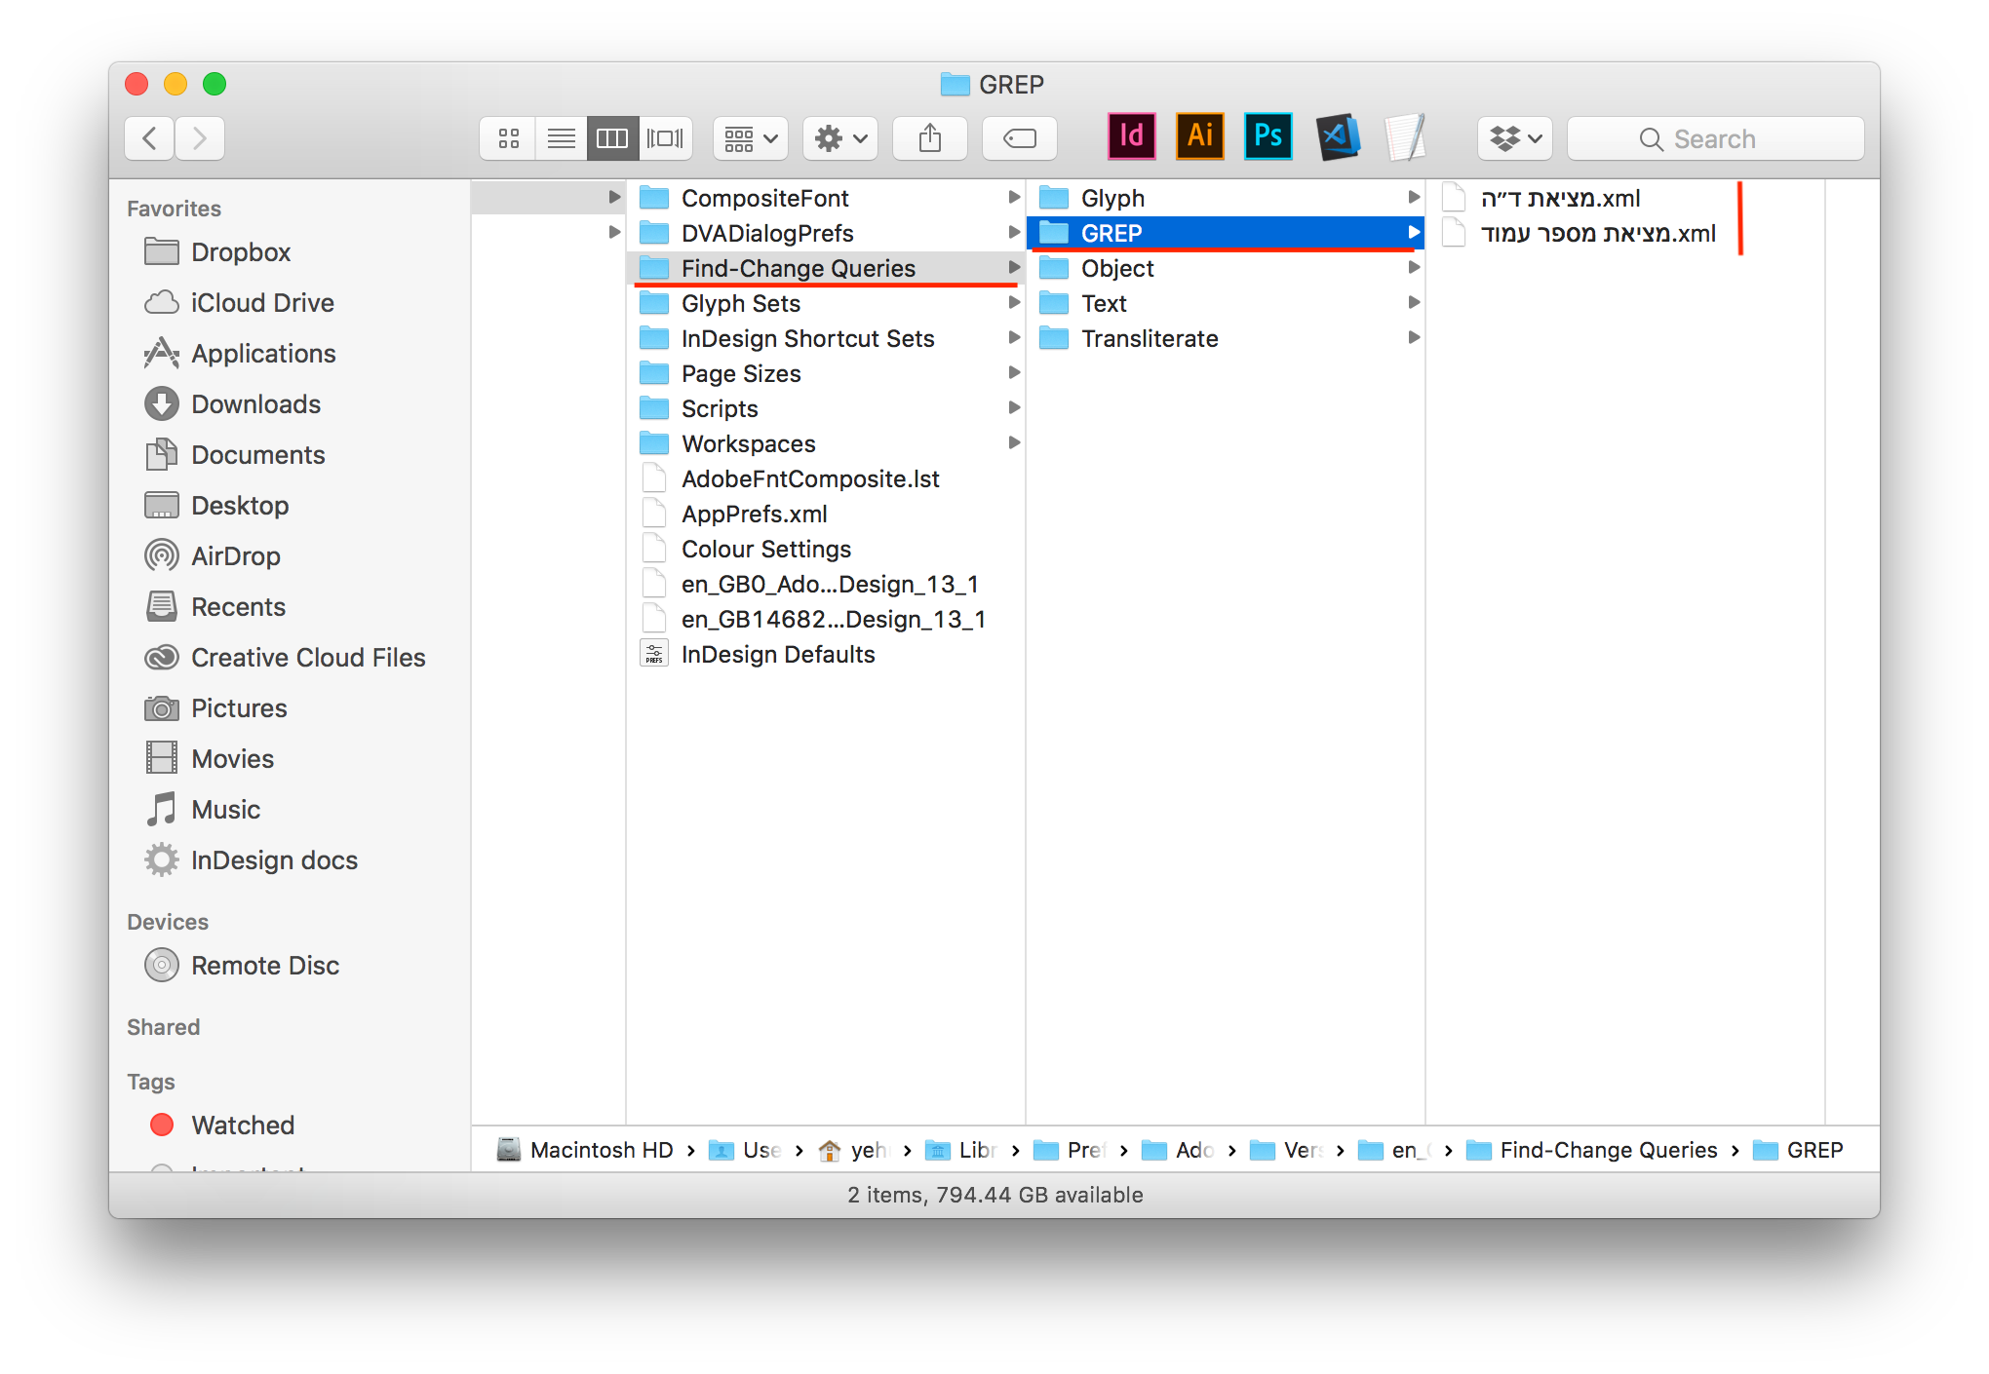
Task: Open the Share button in the toolbar
Action: point(929,137)
